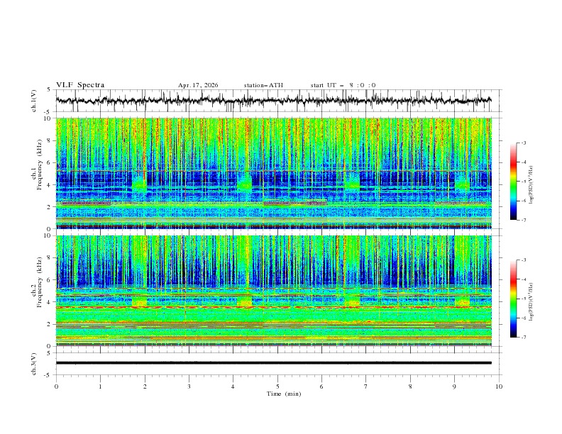
Task: Click the "-3" tick on lower color bar
Action: 523,260
